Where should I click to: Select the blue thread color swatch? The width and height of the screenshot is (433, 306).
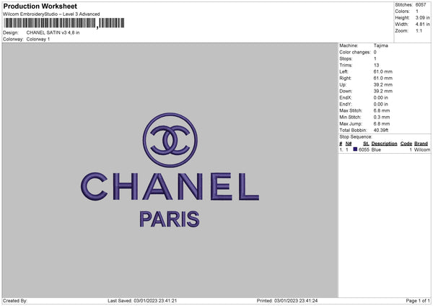tap(355, 149)
